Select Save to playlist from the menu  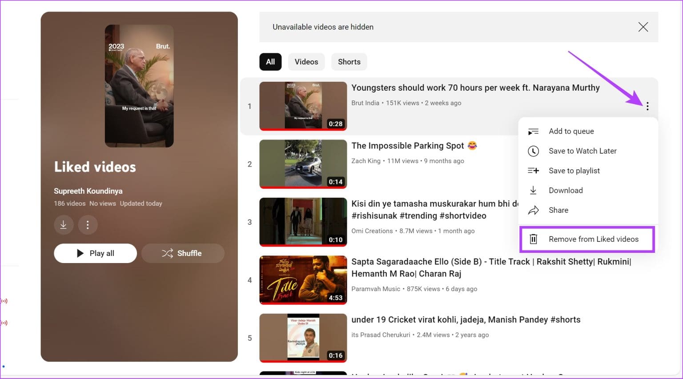pos(574,170)
